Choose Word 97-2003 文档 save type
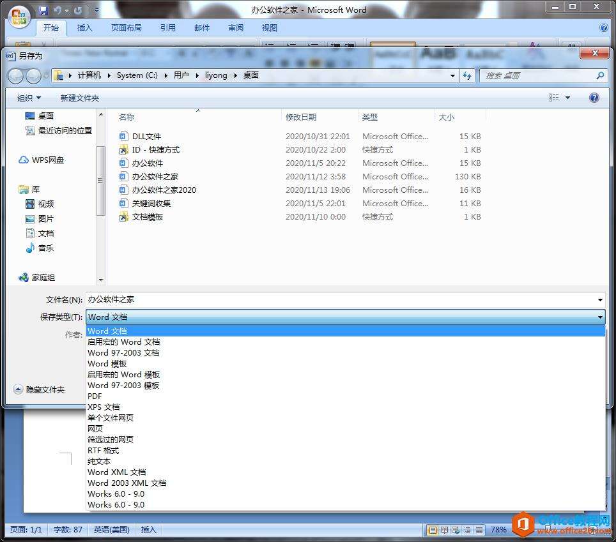This screenshot has height=542, width=616. [x=345, y=353]
